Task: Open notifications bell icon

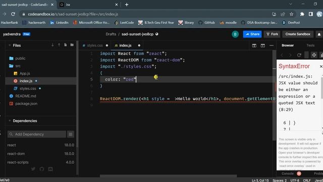Action: [x=319, y=34]
